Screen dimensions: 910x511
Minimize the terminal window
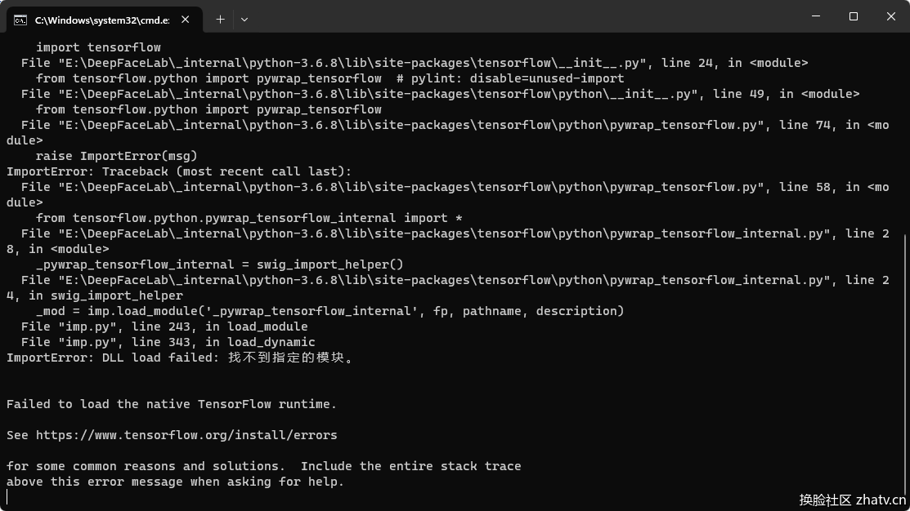click(x=816, y=16)
